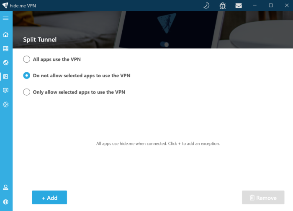The width and height of the screenshot is (293, 211).
Task: Select 'Only allow selected apps' option
Action: coord(74,92)
